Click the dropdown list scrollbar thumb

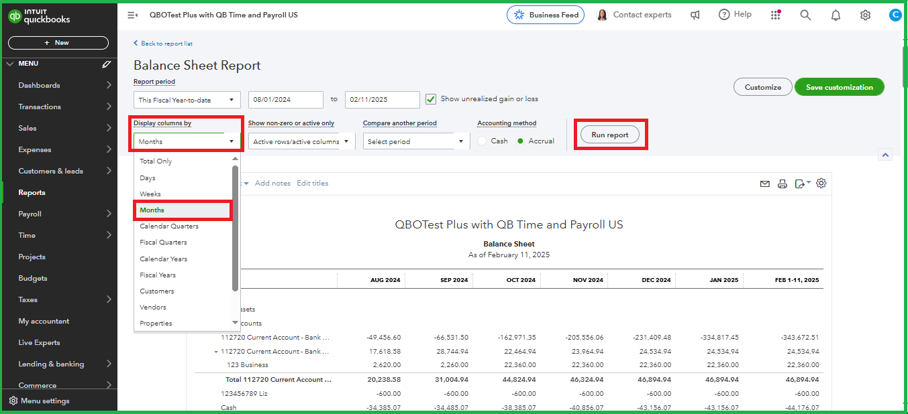tap(236, 228)
